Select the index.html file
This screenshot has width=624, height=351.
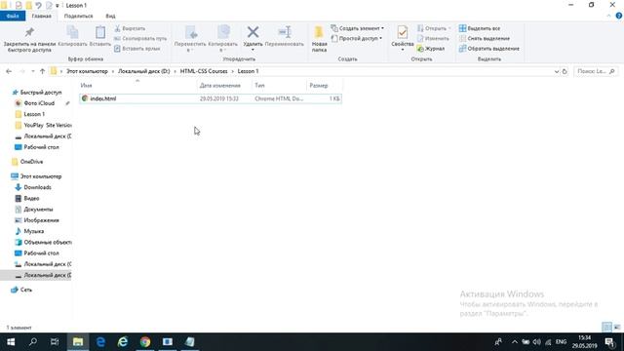pyautogui.click(x=211, y=98)
